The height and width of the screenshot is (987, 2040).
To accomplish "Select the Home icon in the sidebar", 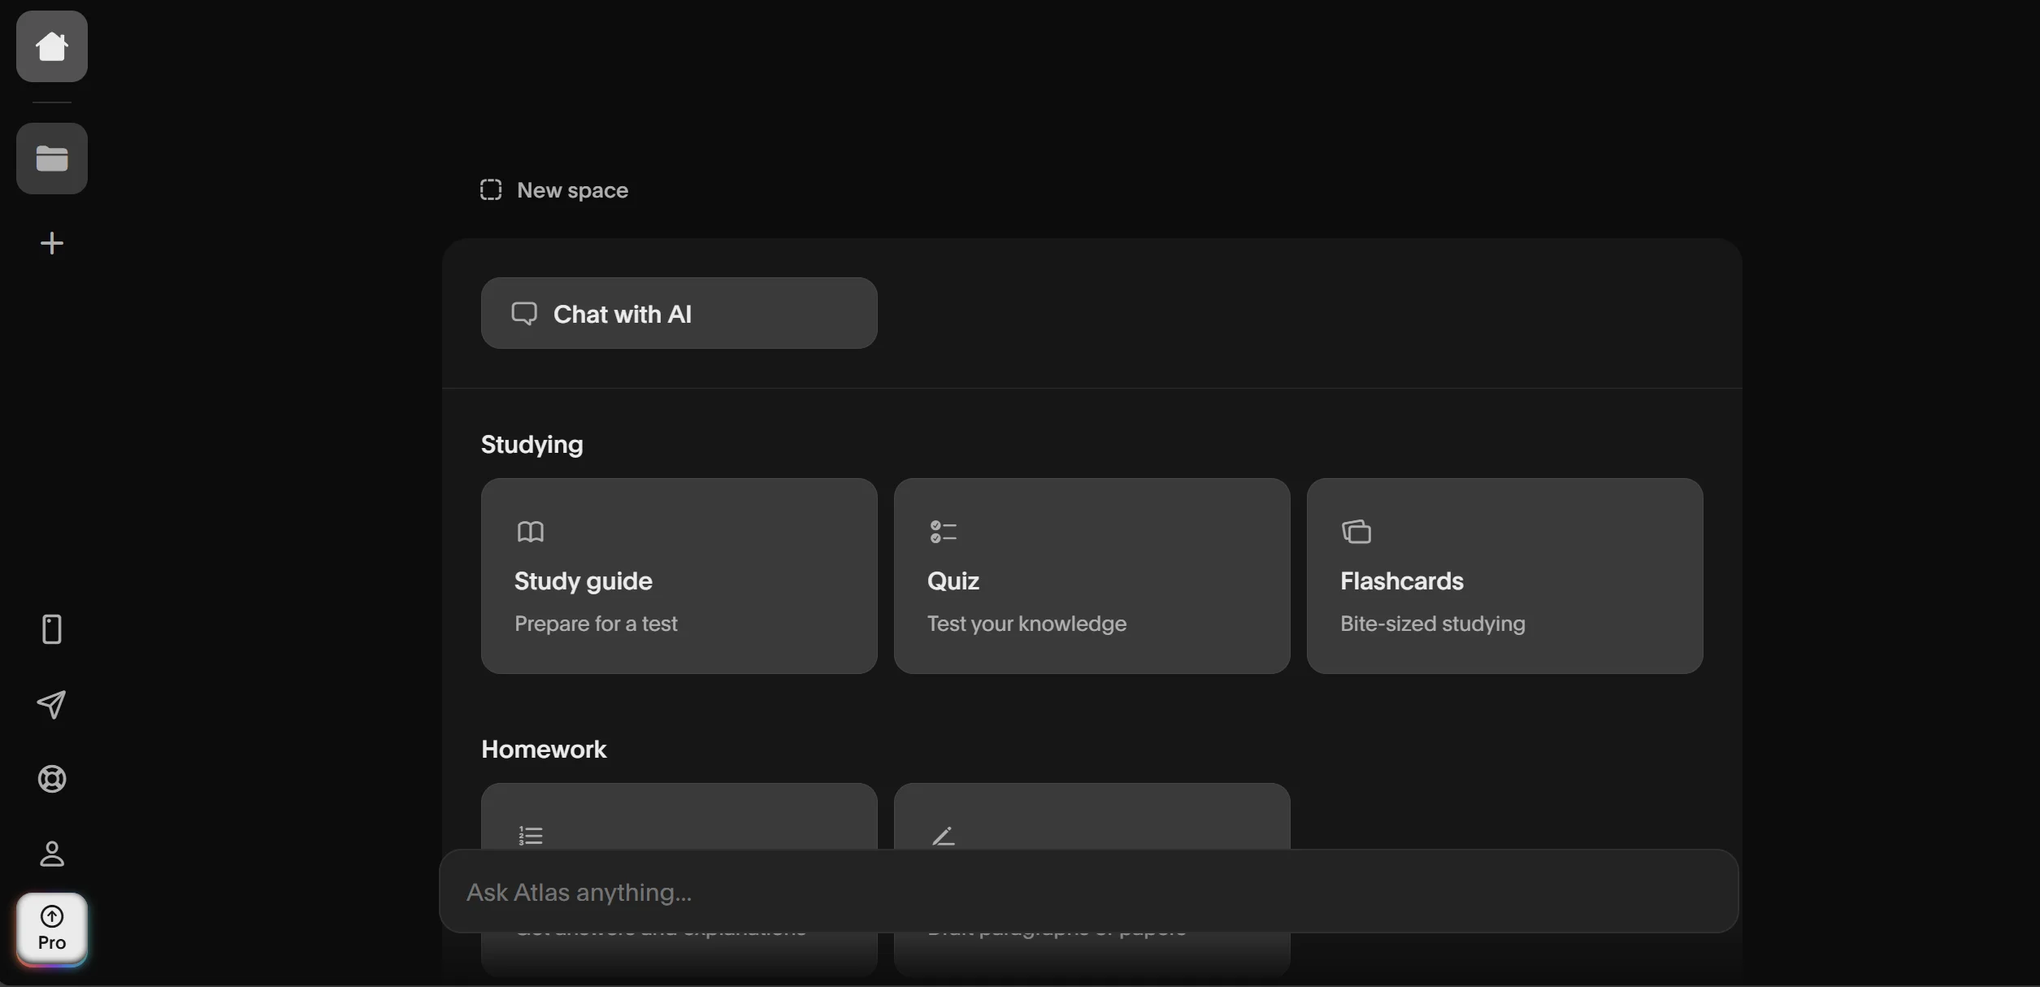I will pos(51,46).
